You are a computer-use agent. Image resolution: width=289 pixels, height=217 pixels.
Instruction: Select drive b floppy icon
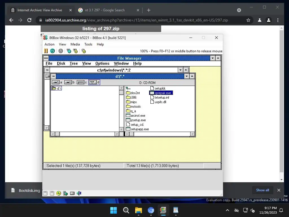pos(69,82)
